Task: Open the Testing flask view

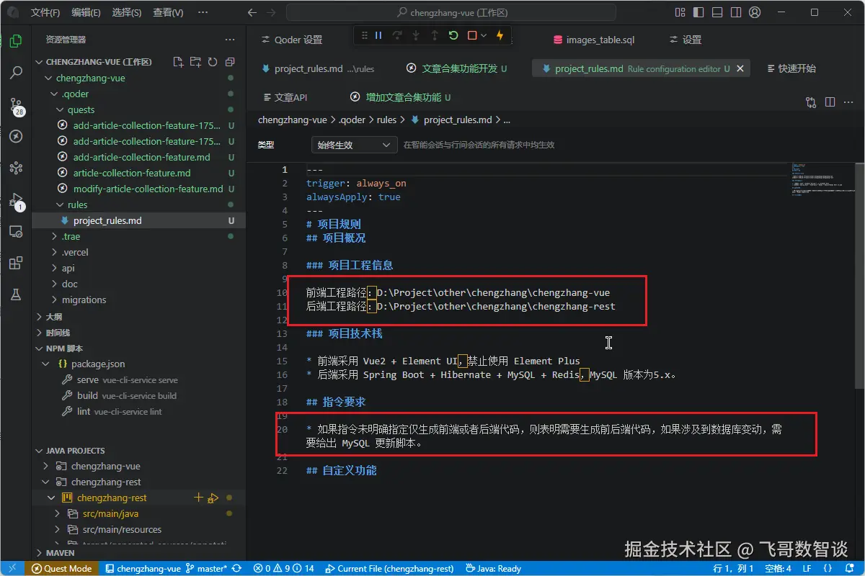Action: 15,294
